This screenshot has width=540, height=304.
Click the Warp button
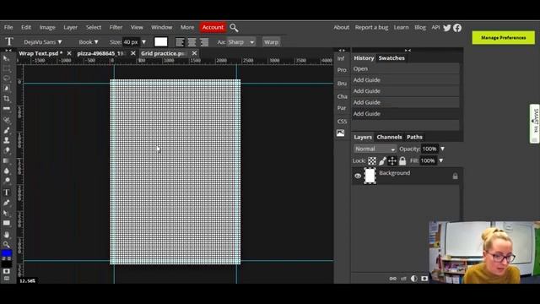click(x=271, y=42)
